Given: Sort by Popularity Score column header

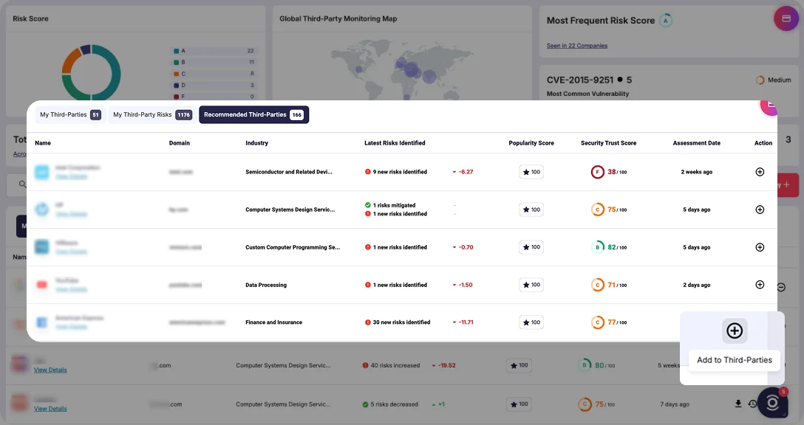Looking at the screenshot, I should click(531, 143).
